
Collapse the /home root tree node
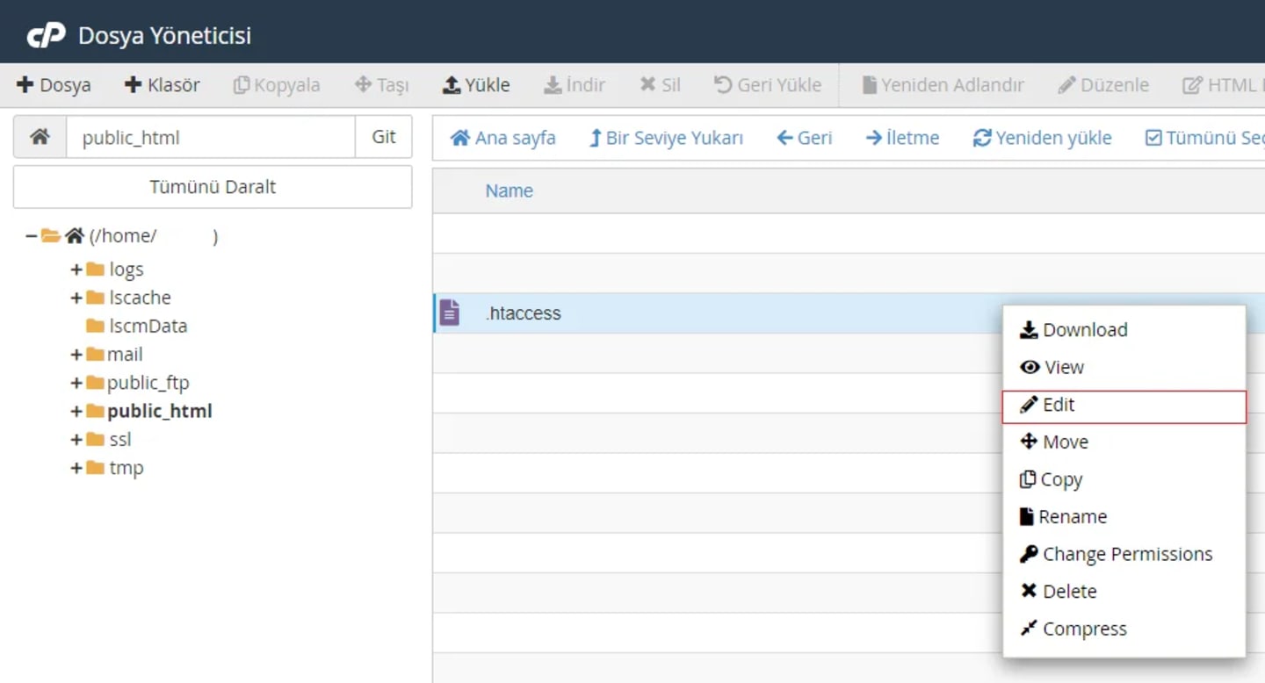(x=32, y=236)
